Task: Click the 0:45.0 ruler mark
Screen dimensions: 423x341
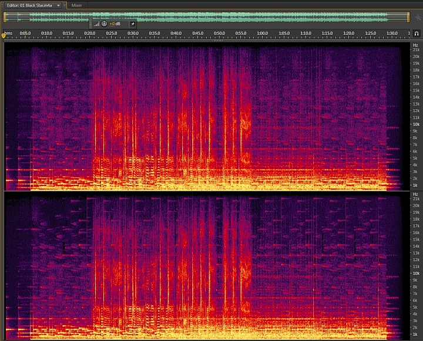Action: pos(198,33)
